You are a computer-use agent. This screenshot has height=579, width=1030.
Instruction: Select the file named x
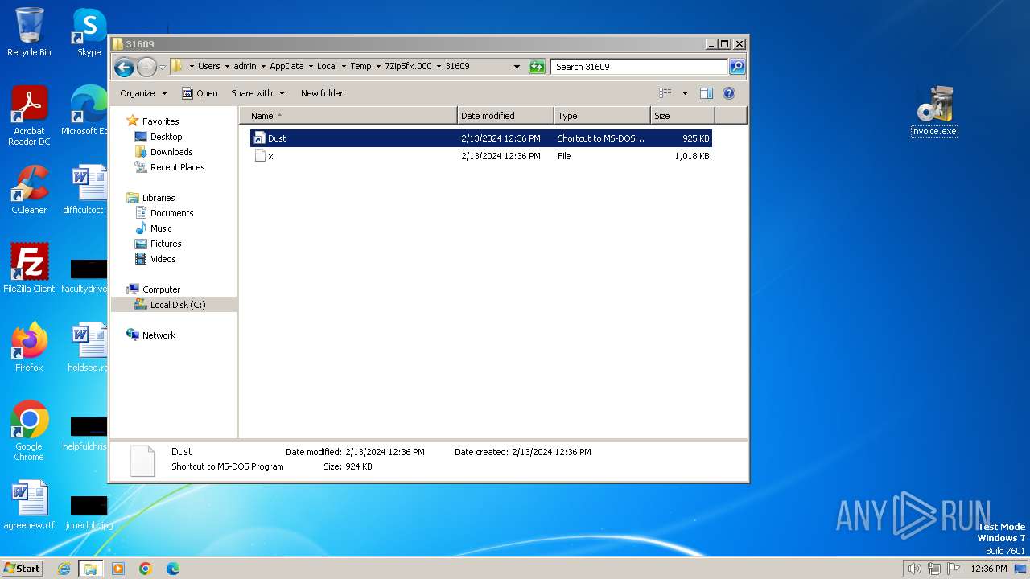click(480, 156)
